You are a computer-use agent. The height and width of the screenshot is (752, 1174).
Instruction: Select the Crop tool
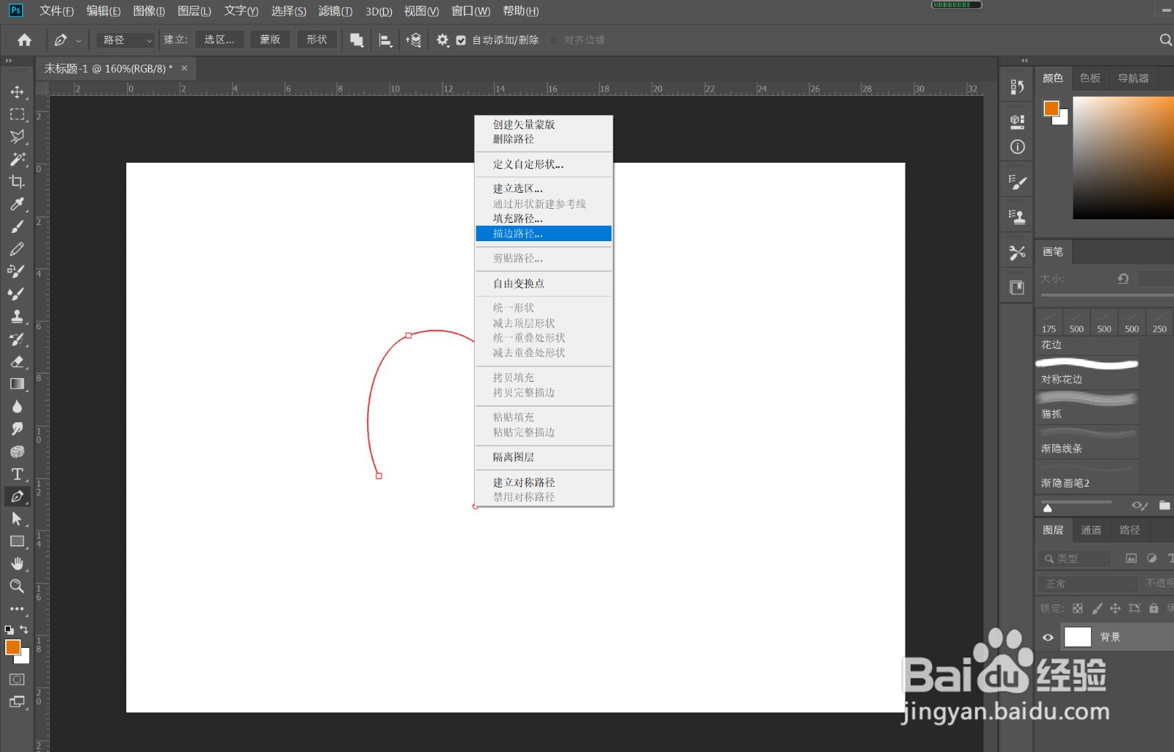[x=17, y=182]
